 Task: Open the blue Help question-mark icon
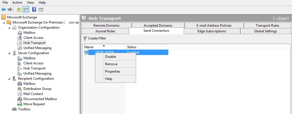[x=34, y=10]
